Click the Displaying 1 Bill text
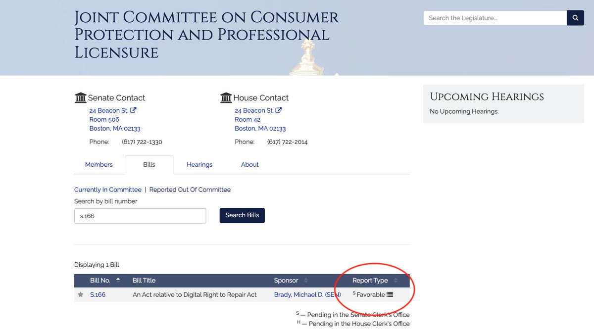Image resolution: width=594 pixels, height=333 pixels. tap(97, 265)
